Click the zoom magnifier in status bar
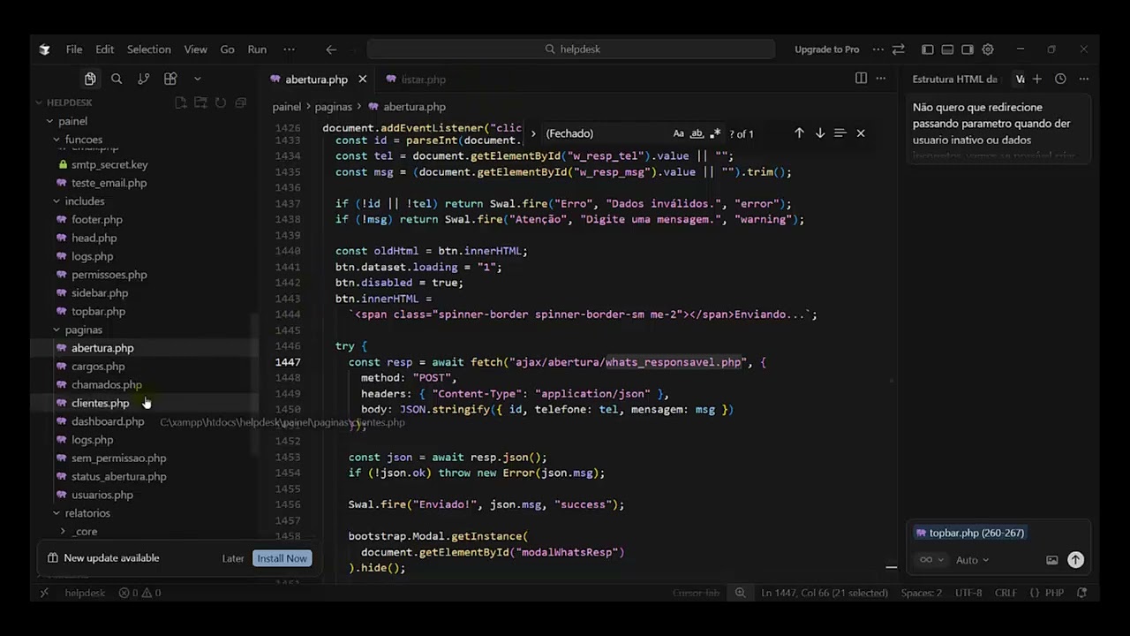The width and height of the screenshot is (1130, 636). tap(740, 593)
